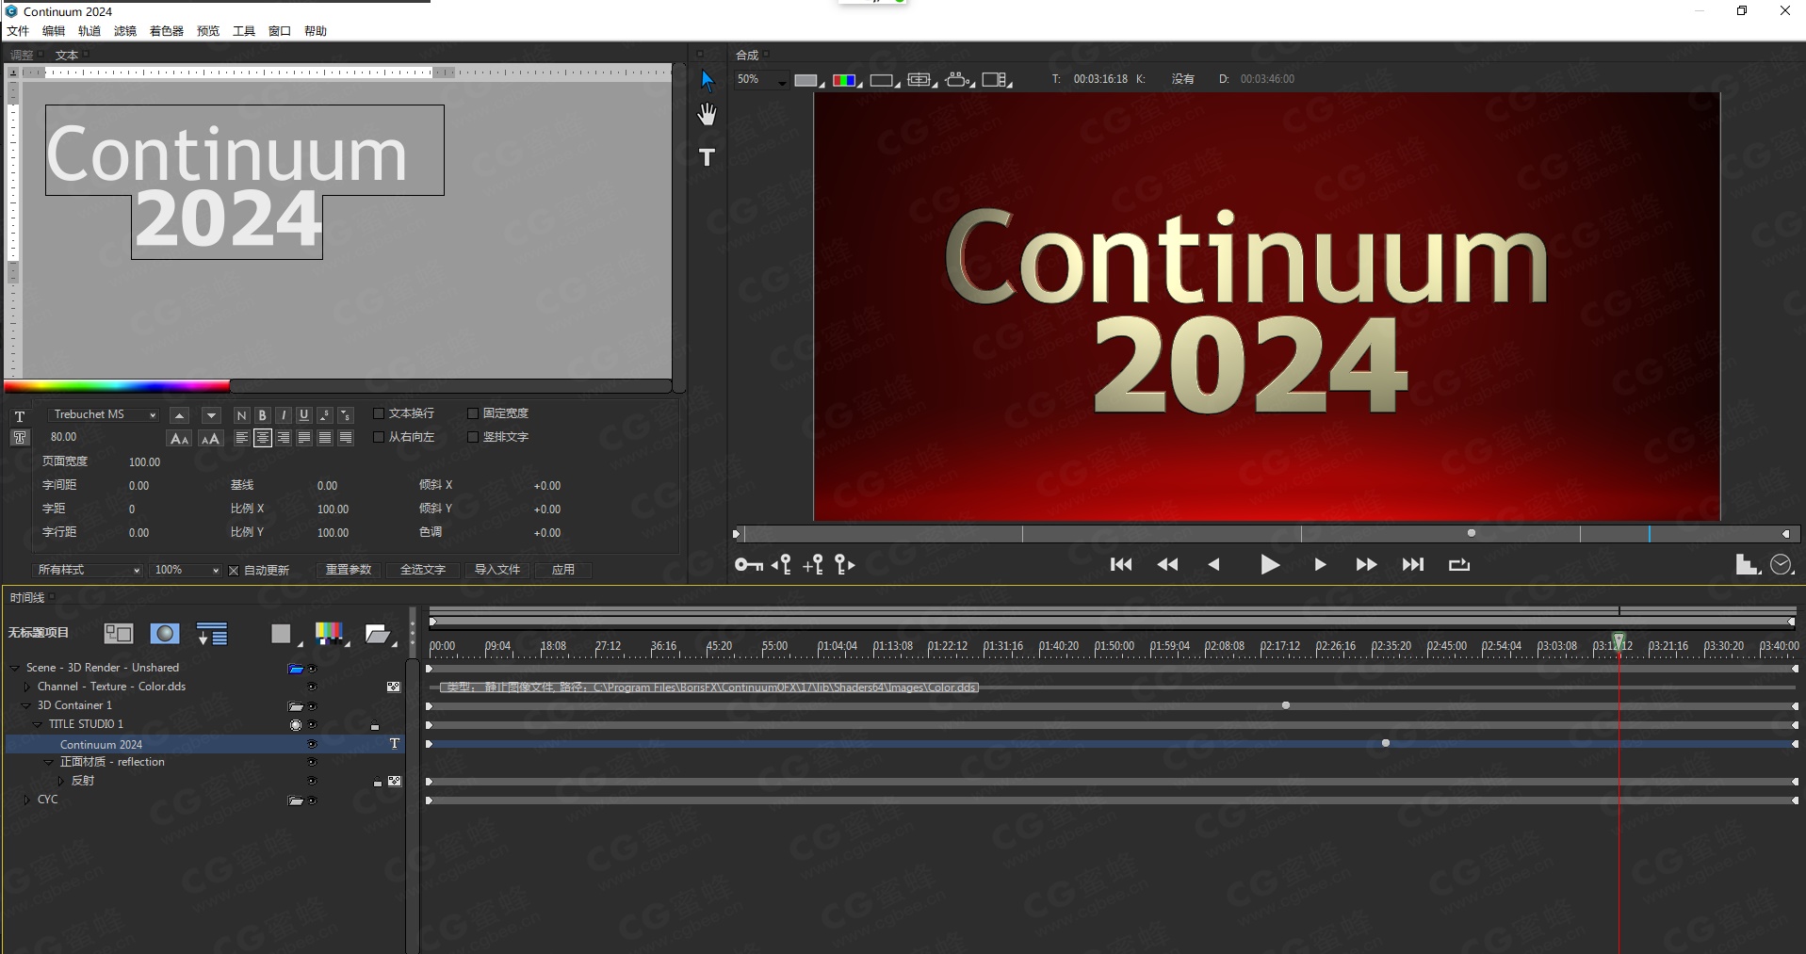This screenshot has height=954, width=1806.
Task: Open the split preview layout option
Action: click(x=996, y=80)
